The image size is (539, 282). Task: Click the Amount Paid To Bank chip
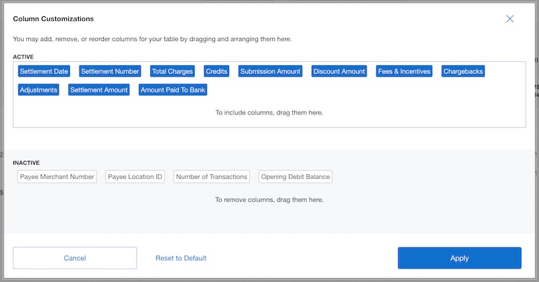(173, 90)
